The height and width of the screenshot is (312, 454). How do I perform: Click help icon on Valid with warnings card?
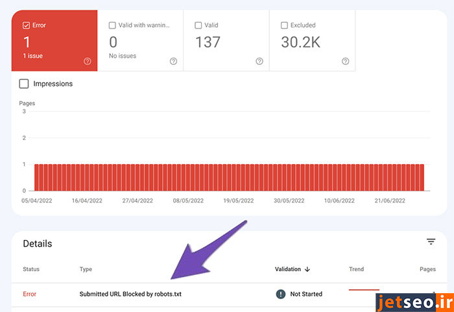(173, 62)
